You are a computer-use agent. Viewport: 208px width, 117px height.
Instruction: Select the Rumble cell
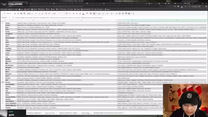click(11, 86)
